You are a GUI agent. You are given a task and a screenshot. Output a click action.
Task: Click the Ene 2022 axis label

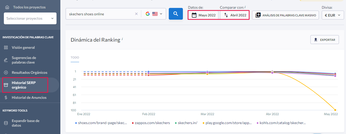(x=84, y=114)
